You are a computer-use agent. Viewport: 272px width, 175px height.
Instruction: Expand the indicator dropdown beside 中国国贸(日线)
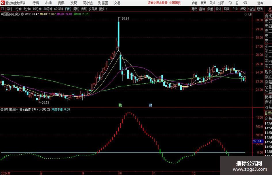[x=22, y=14]
